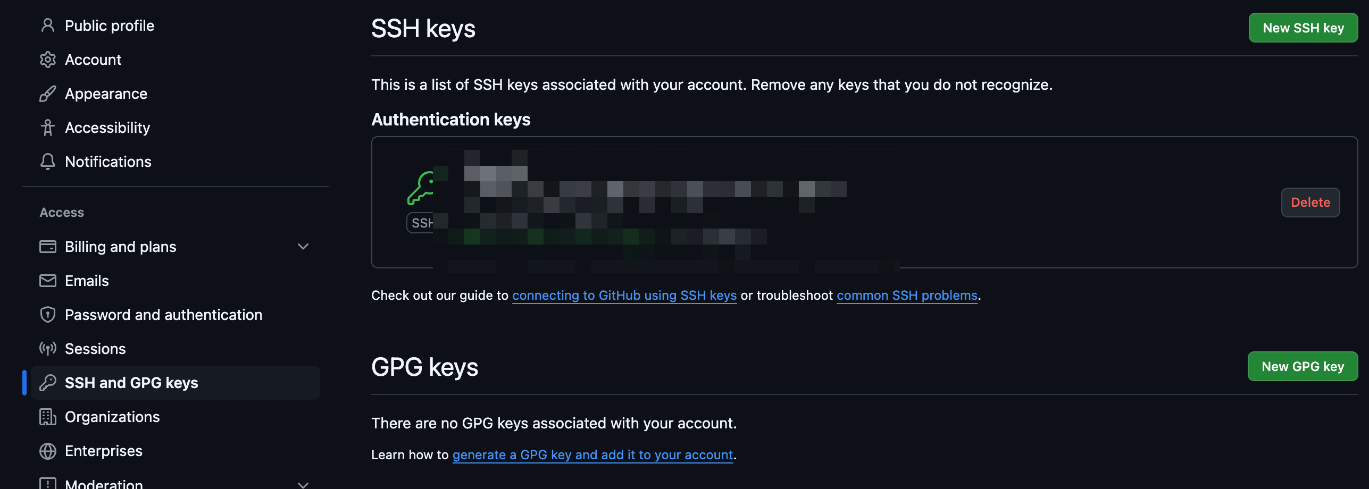Delete the listed authentication key
The width and height of the screenshot is (1369, 489).
(1310, 203)
